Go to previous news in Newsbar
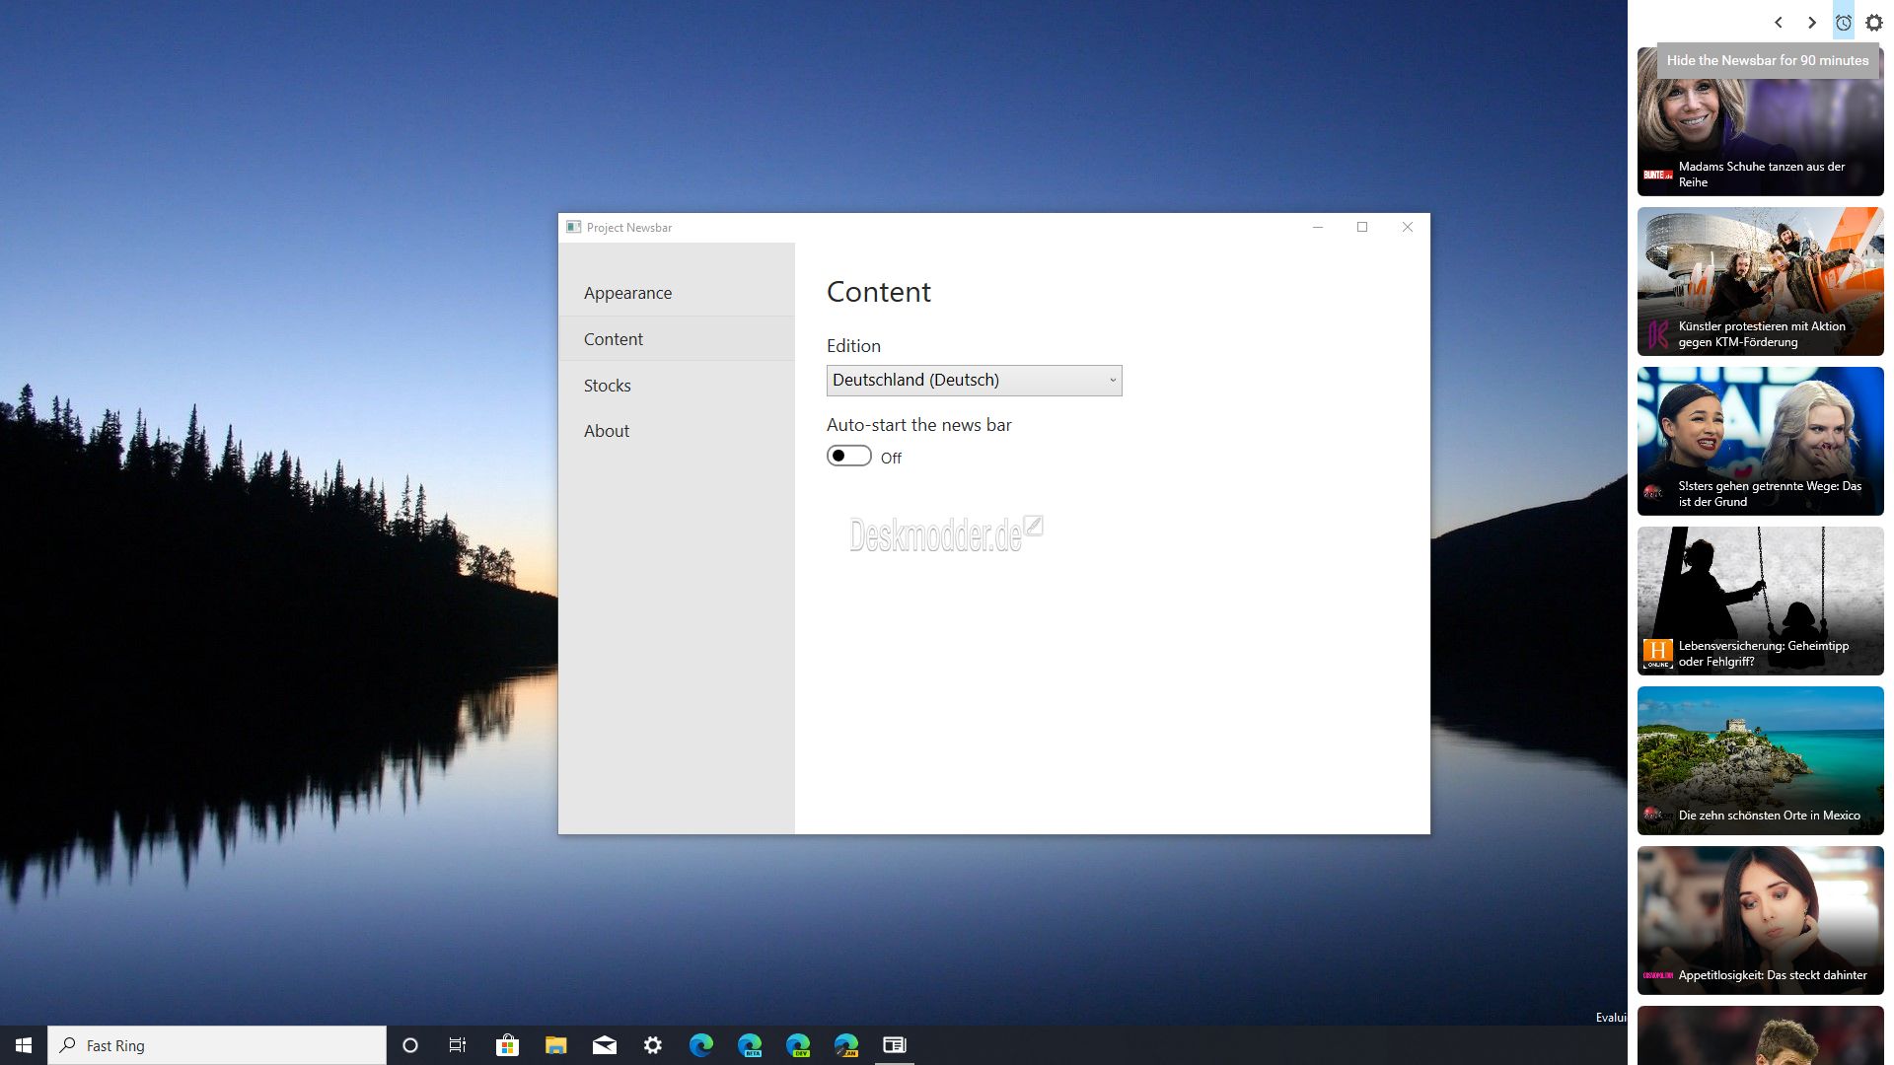This screenshot has height=1065, width=1894. tap(1779, 22)
